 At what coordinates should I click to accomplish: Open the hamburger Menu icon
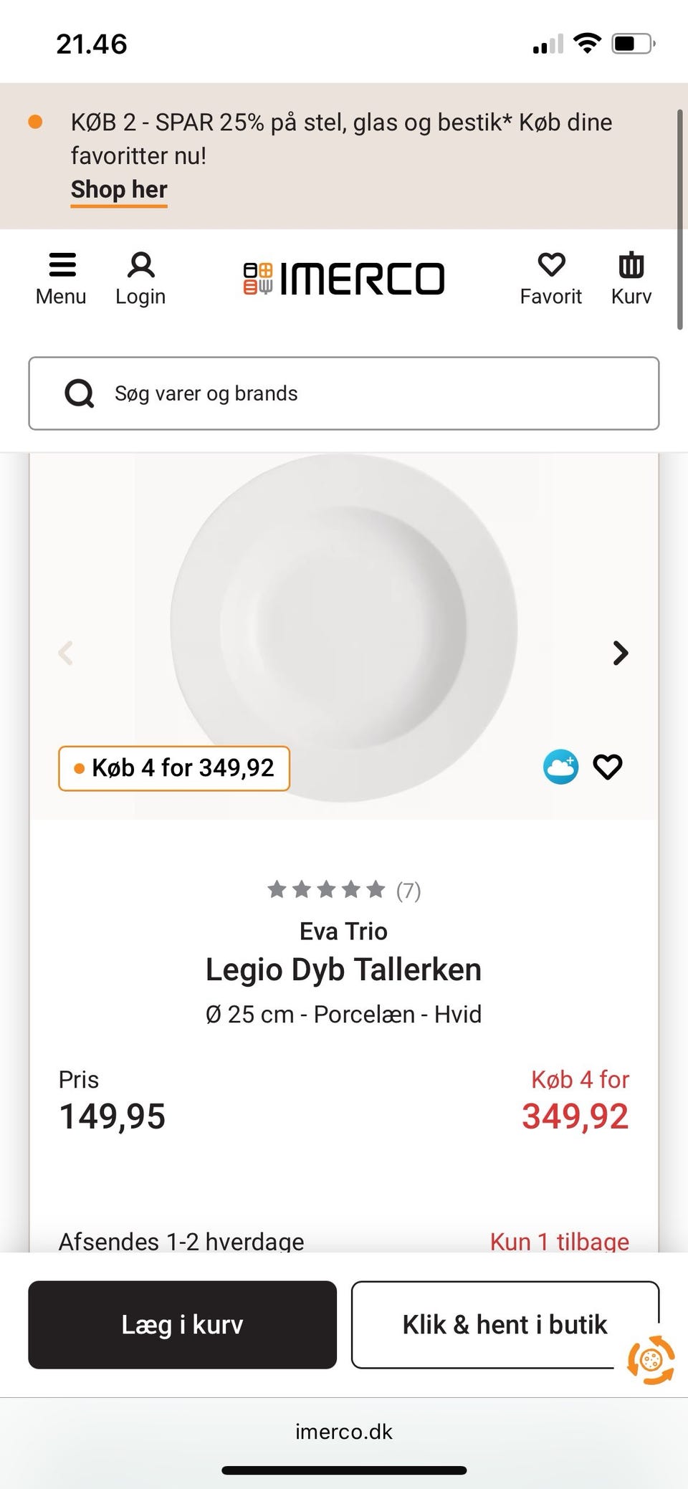[x=62, y=265]
